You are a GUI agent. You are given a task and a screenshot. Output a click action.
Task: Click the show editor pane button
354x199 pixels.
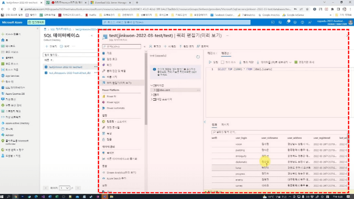304,62
